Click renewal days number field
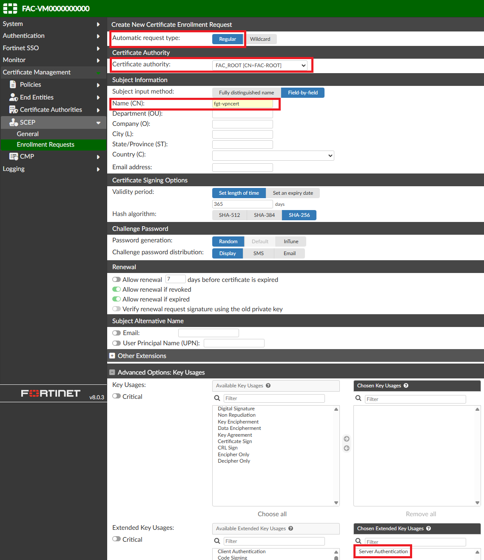The width and height of the screenshot is (484, 560). pos(175,279)
